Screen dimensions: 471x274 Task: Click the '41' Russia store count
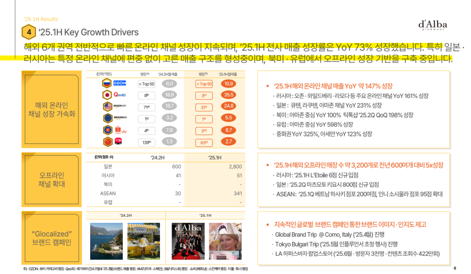(x=178, y=176)
